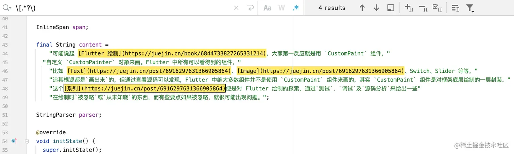Go to previous occurrence up arrow
The image size is (514, 154).
362,8
